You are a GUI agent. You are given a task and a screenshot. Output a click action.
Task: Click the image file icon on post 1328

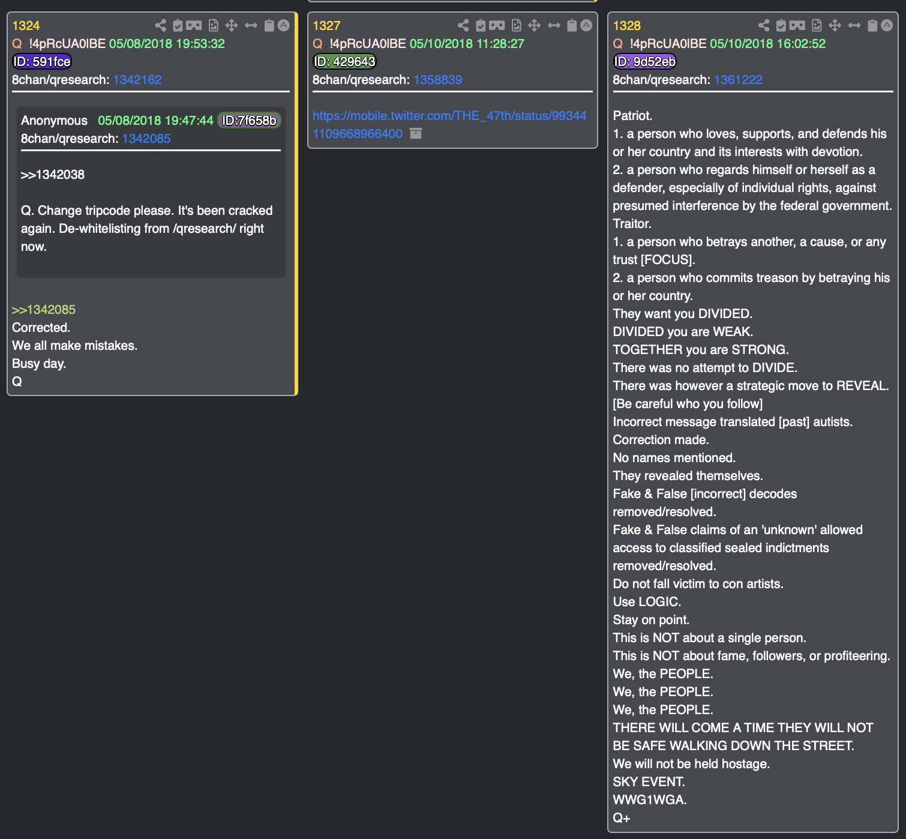coord(817,25)
